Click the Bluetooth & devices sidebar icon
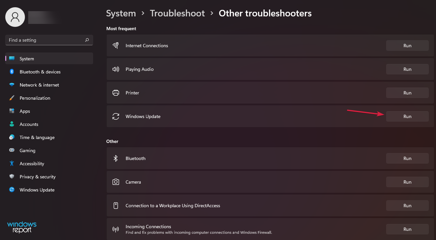This screenshot has height=240, width=436. (x=12, y=72)
